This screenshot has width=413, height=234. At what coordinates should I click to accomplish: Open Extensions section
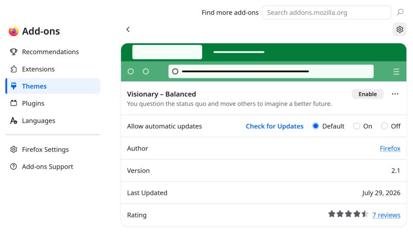click(53, 69)
